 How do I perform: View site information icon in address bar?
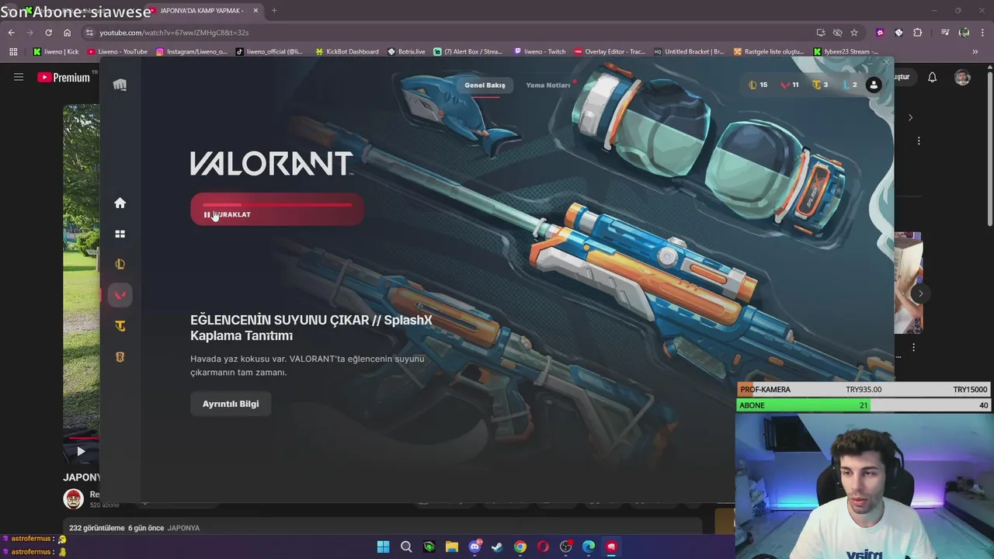pos(89,33)
